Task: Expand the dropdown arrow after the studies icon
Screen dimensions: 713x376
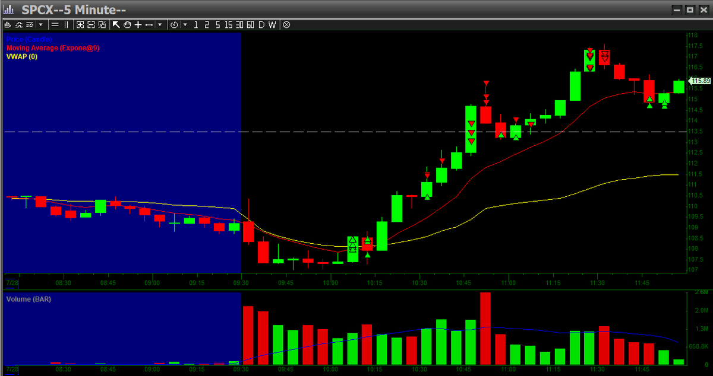Action: pos(40,24)
